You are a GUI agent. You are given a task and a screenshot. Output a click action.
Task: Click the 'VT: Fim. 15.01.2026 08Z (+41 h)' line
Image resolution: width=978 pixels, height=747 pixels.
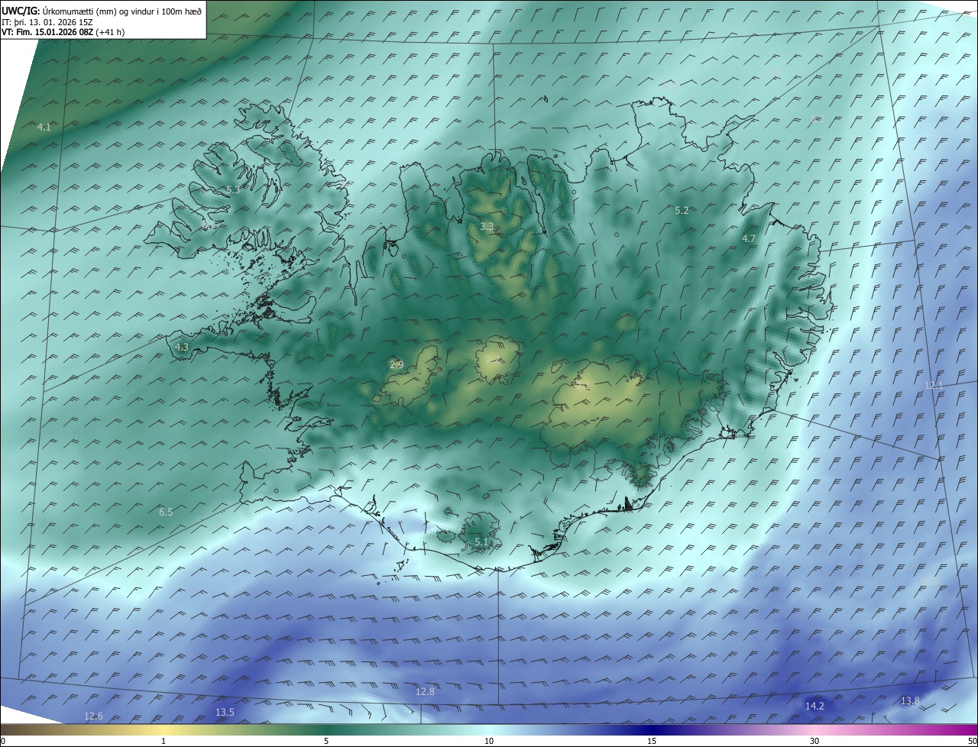coord(63,32)
